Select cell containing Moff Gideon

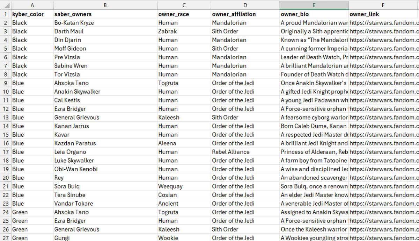pos(105,49)
